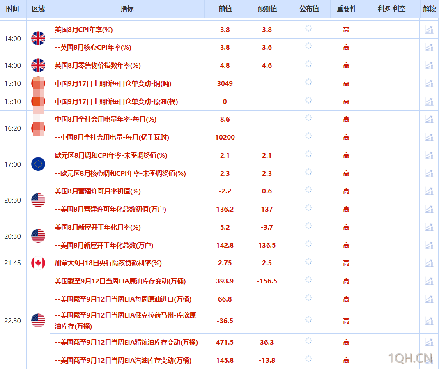
Task: Select the EU flag next to 欧元区CPI指标
Action: 38,164
